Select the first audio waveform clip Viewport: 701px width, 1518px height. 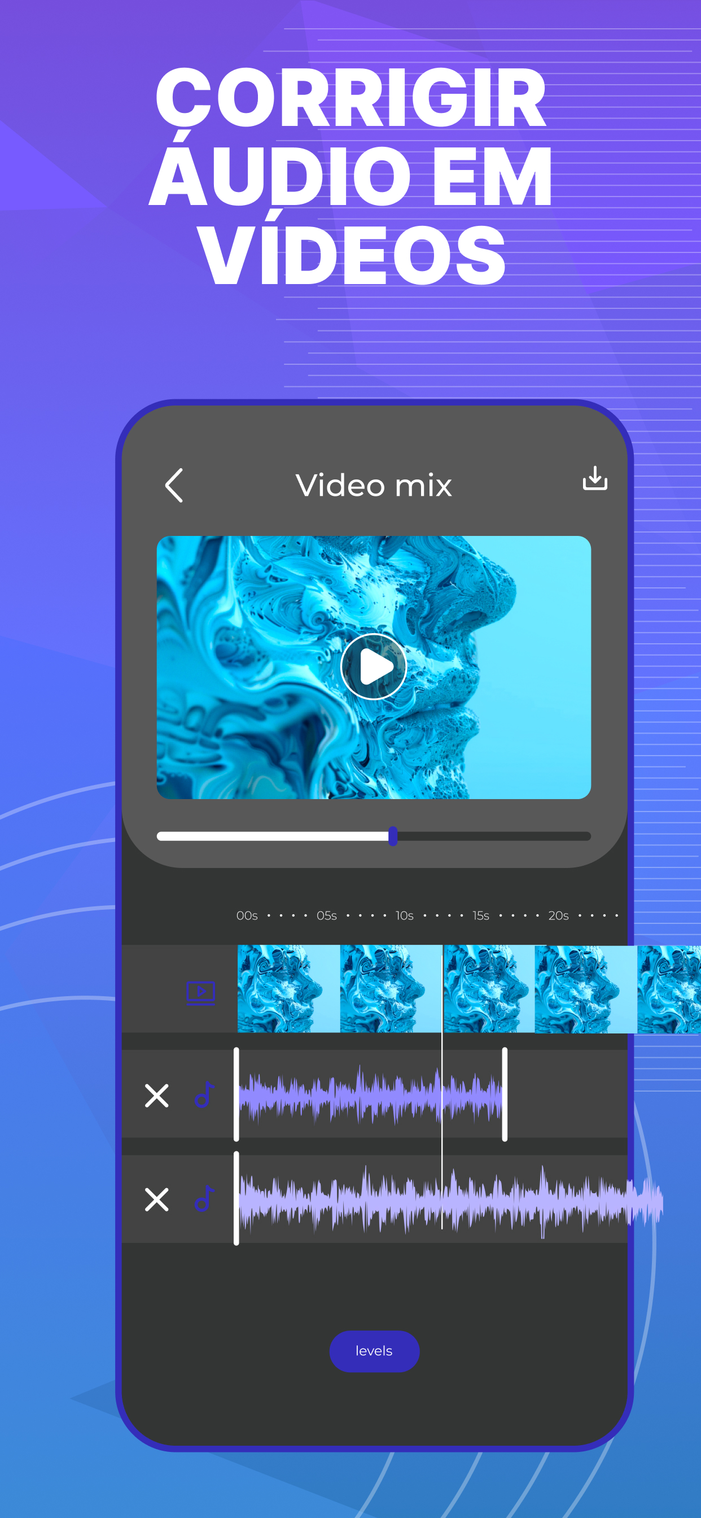click(x=370, y=1096)
